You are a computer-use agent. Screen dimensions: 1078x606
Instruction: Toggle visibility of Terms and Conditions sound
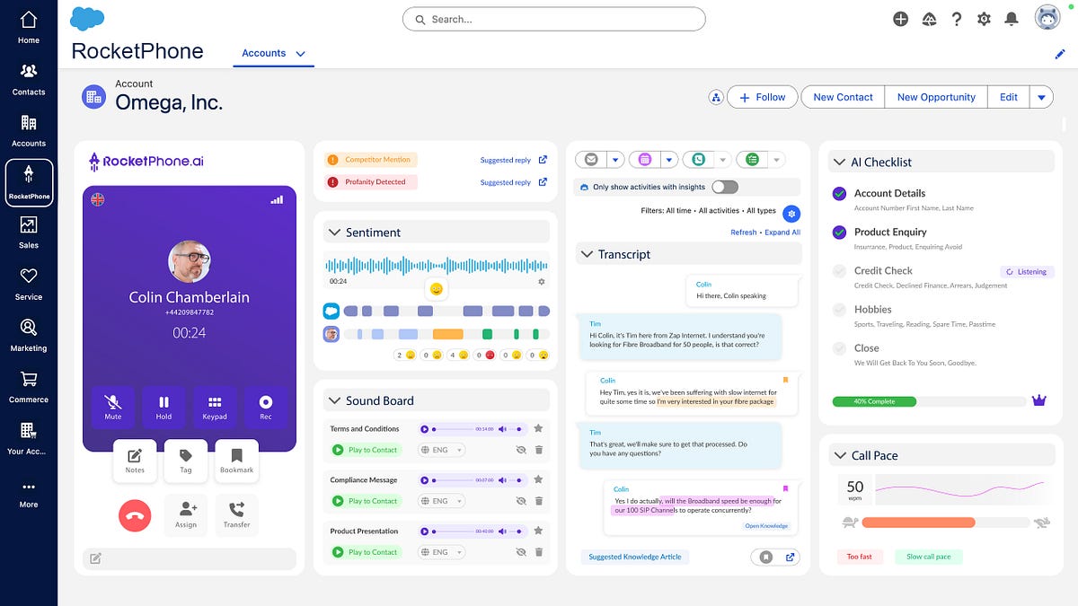(520, 450)
